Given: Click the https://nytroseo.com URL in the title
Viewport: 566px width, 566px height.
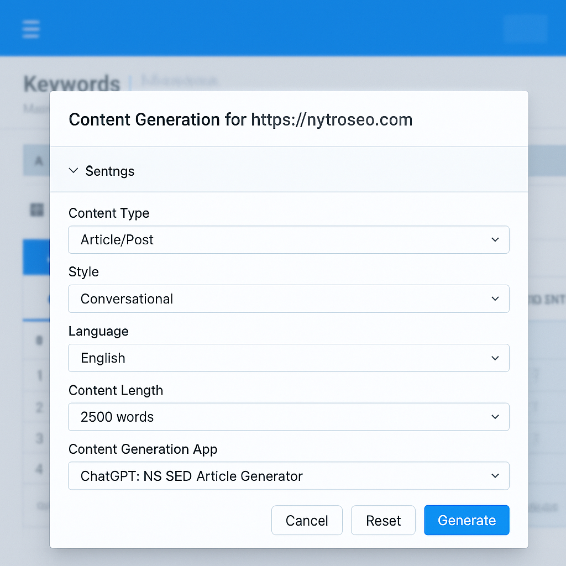Looking at the screenshot, I should pos(332,119).
